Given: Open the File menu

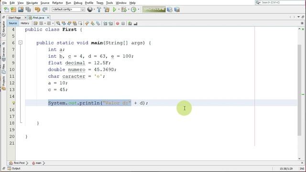Looking at the screenshot, I should pos(4,3).
